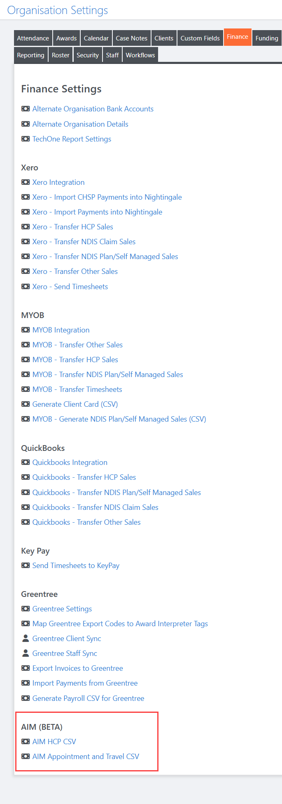Click money icon beside Generate Client Card (CSV)
The height and width of the screenshot is (804, 282).
(26, 404)
